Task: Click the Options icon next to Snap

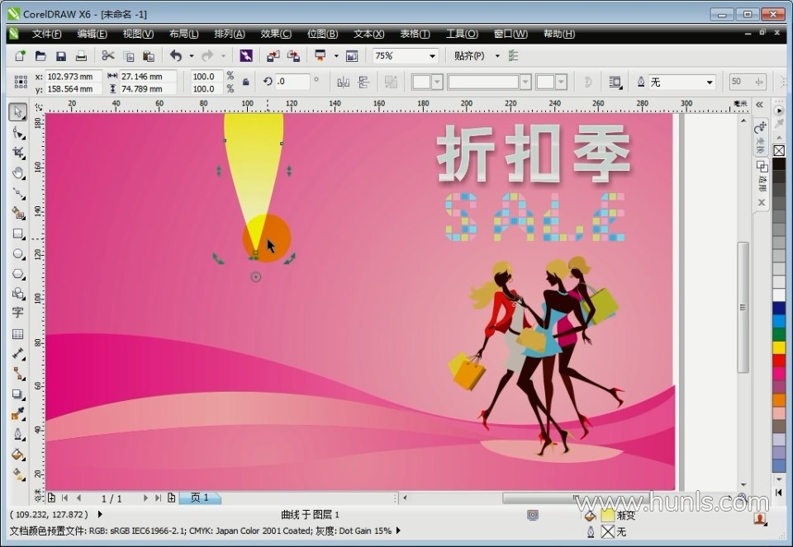Action: tap(513, 56)
